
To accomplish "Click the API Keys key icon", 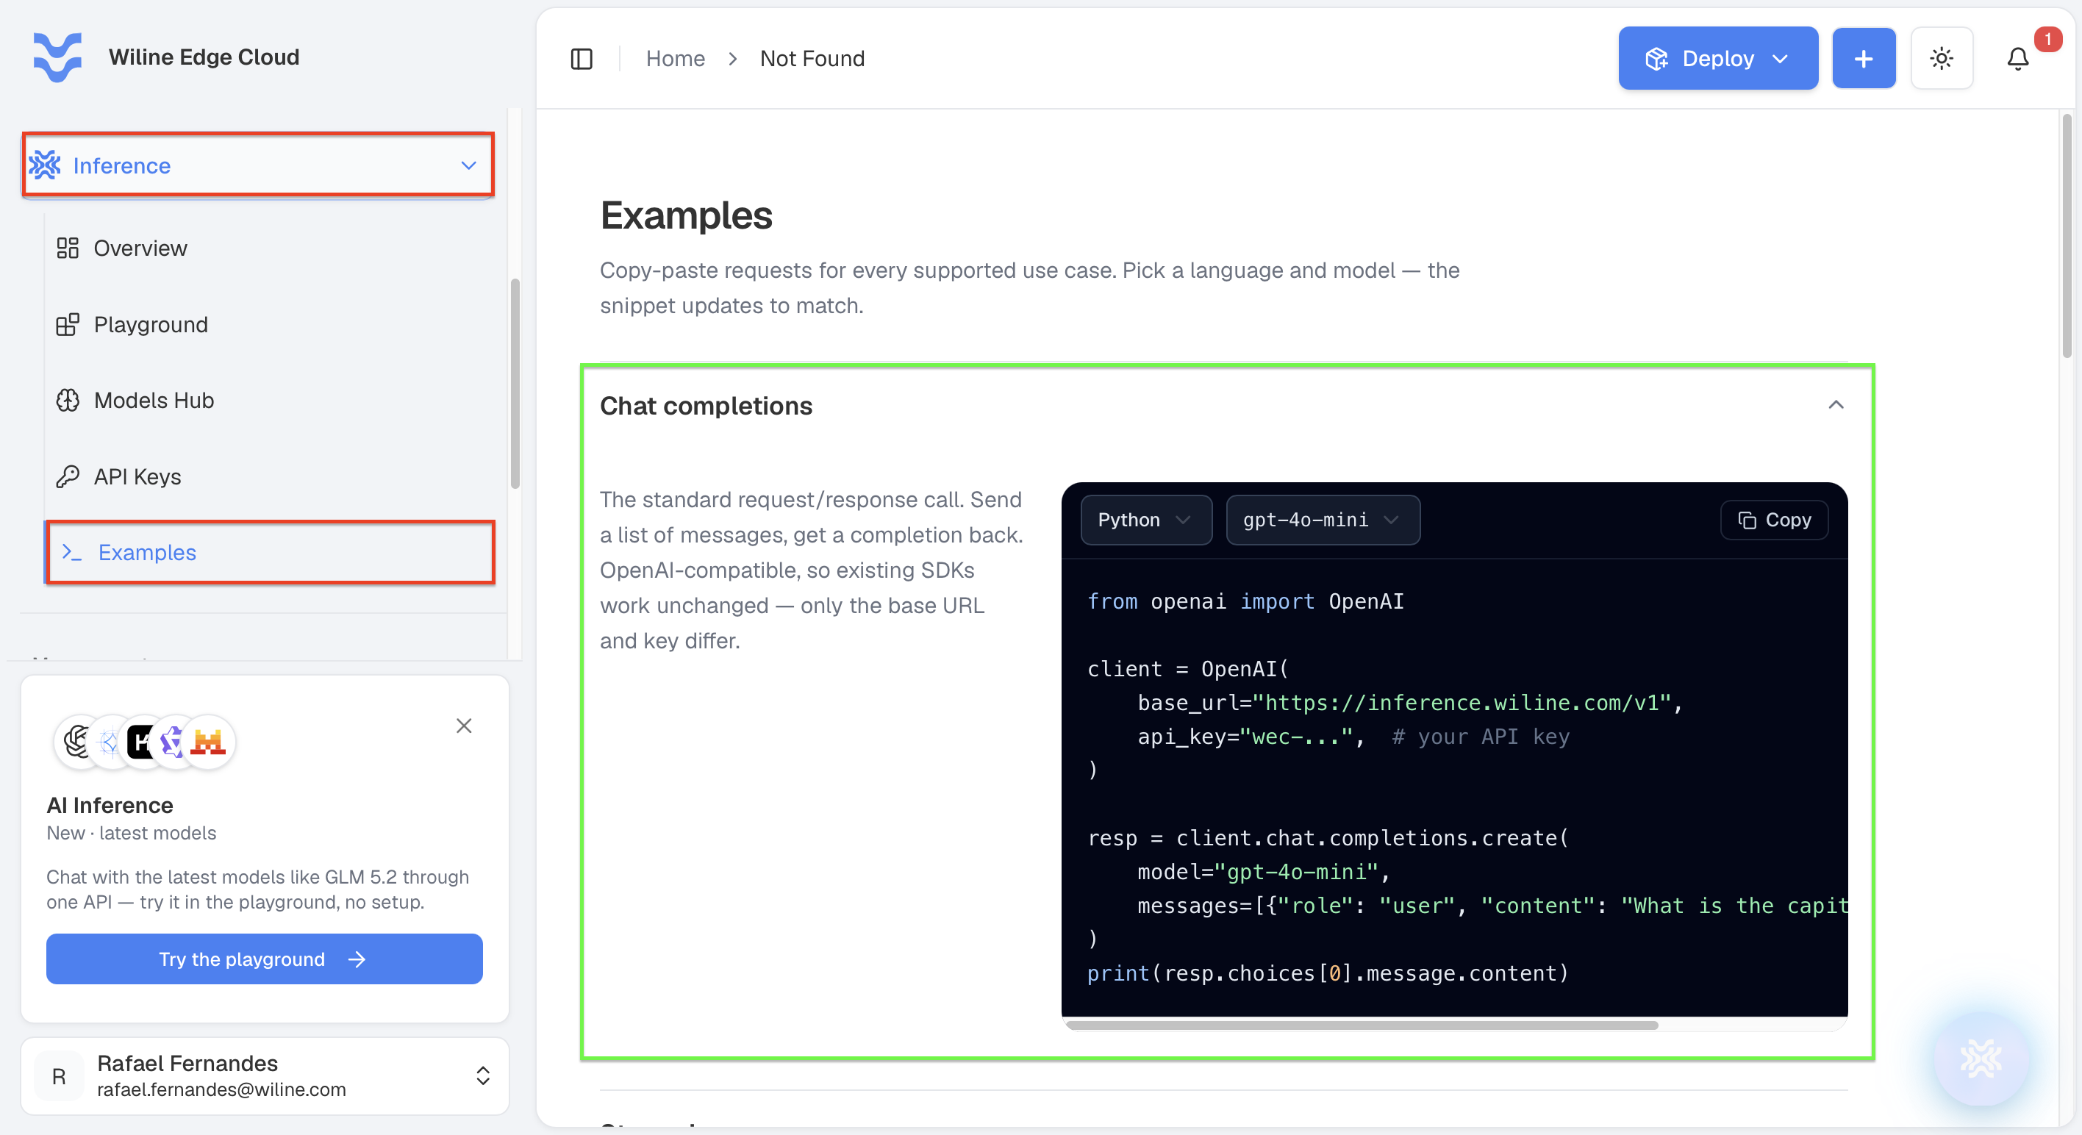I will pos(68,476).
